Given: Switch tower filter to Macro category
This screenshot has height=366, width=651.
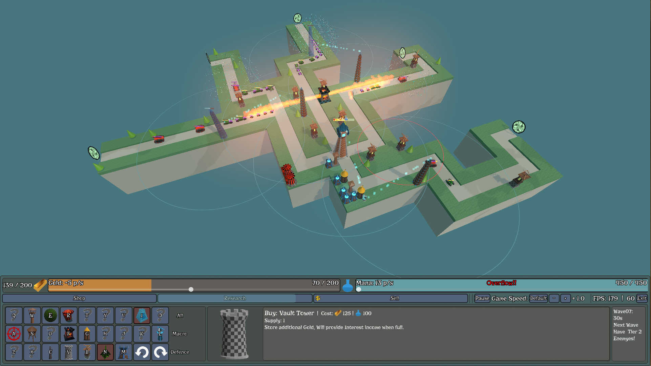Looking at the screenshot, I should coord(180,334).
